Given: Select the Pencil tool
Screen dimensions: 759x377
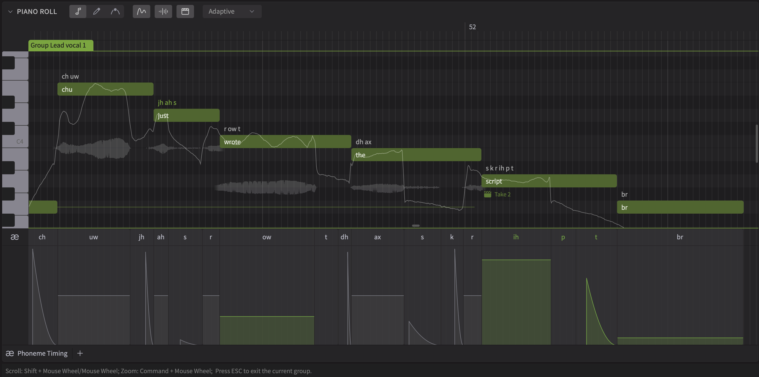Looking at the screenshot, I should point(97,11).
